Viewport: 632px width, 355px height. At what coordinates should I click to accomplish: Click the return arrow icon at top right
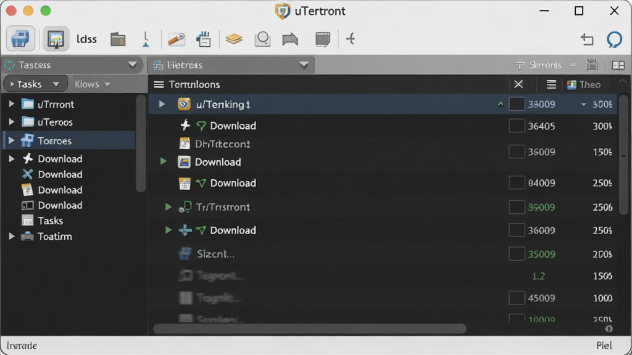[x=587, y=39]
